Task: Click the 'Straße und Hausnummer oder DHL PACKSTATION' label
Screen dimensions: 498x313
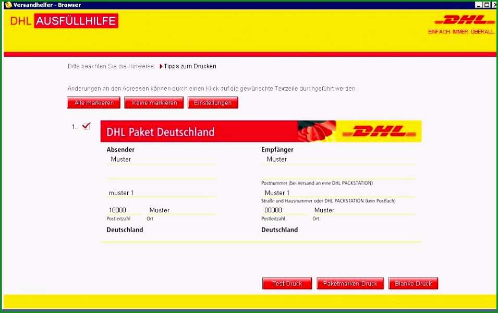Action: [329, 201]
